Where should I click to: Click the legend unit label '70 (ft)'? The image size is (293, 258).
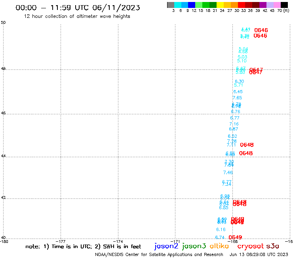(283, 11)
